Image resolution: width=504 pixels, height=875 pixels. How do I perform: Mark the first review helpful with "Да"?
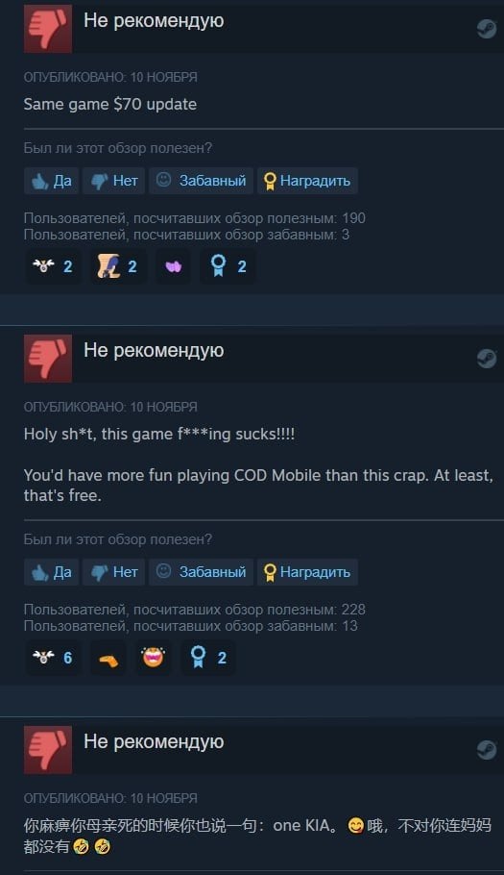point(51,181)
